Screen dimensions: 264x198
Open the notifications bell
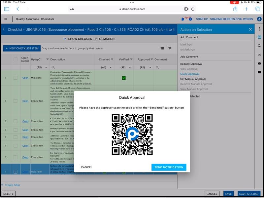click(183, 19)
